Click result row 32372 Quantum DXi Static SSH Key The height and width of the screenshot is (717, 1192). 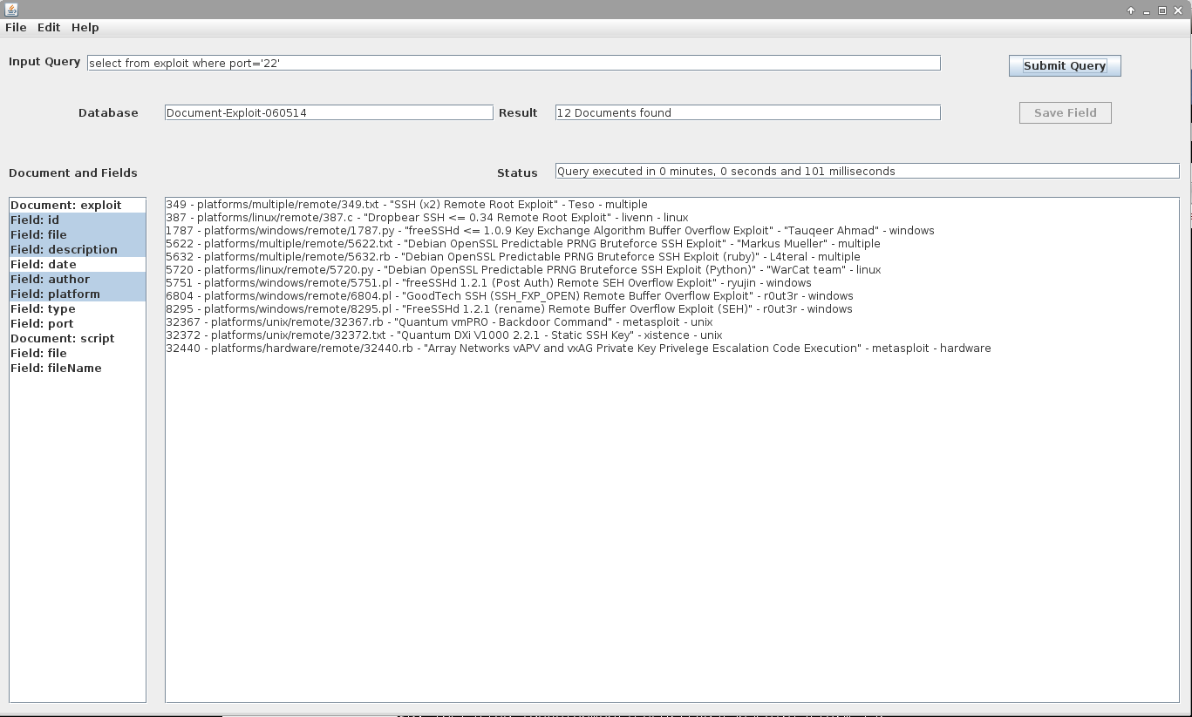(444, 335)
